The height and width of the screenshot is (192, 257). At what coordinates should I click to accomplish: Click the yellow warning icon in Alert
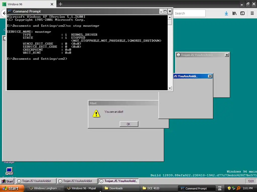point(96,114)
